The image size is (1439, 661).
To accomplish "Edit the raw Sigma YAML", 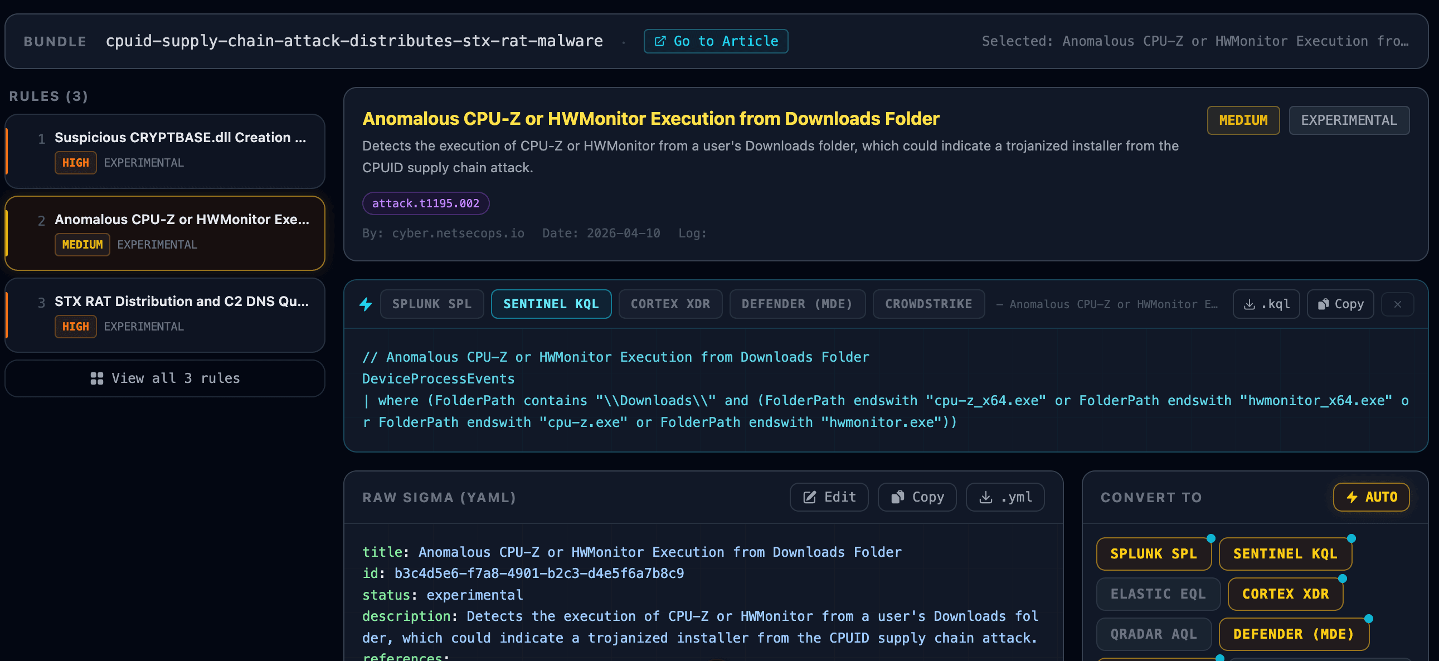I will coord(829,497).
